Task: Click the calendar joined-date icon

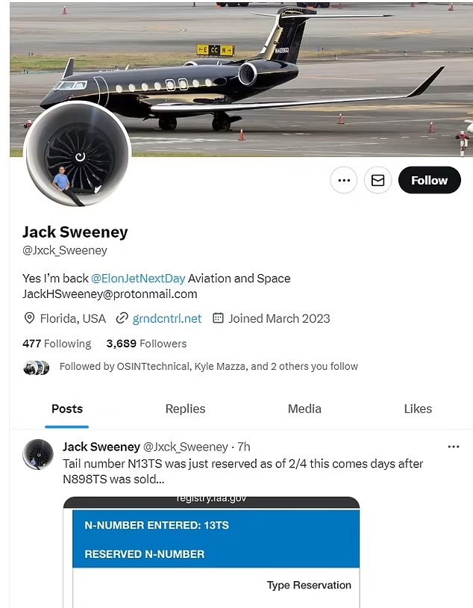Action: pyautogui.click(x=218, y=318)
